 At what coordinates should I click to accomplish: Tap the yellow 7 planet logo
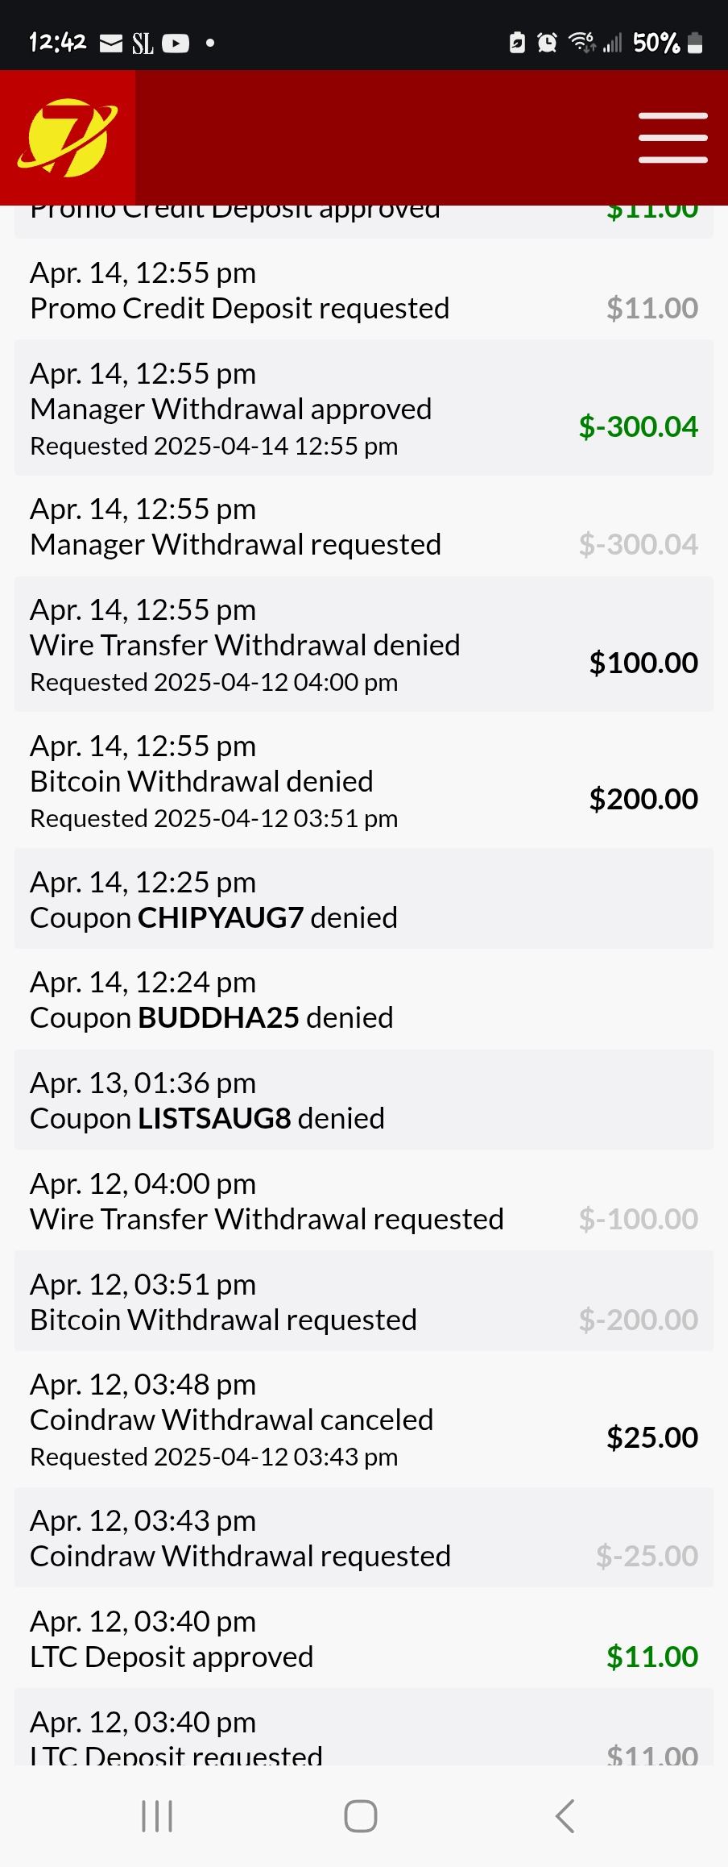point(68,137)
